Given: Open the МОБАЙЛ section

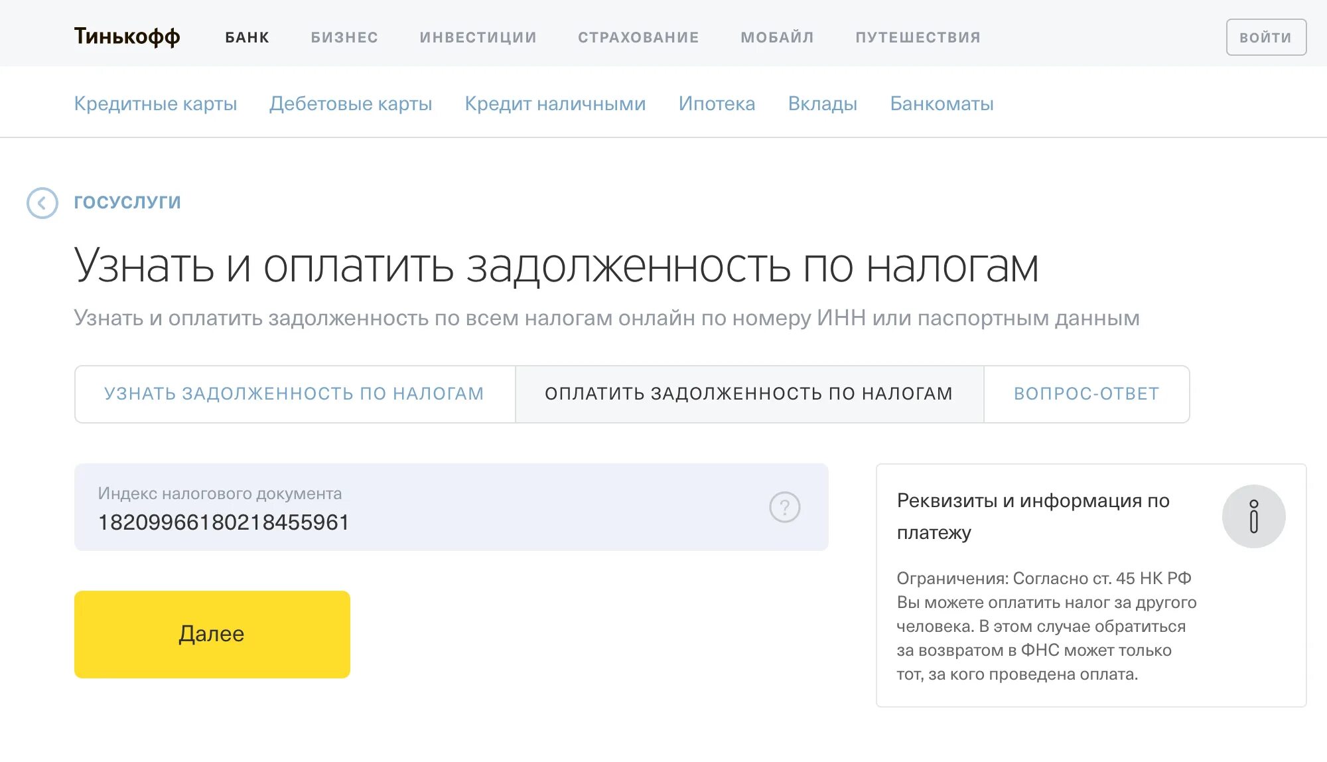Looking at the screenshot, I should [778, 37].
